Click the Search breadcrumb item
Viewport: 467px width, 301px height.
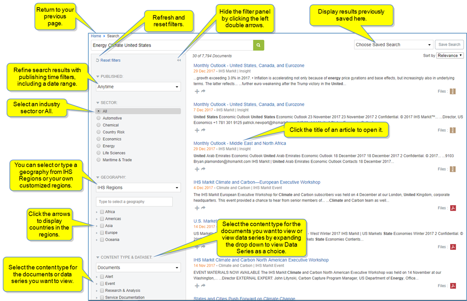click(113, 36)
